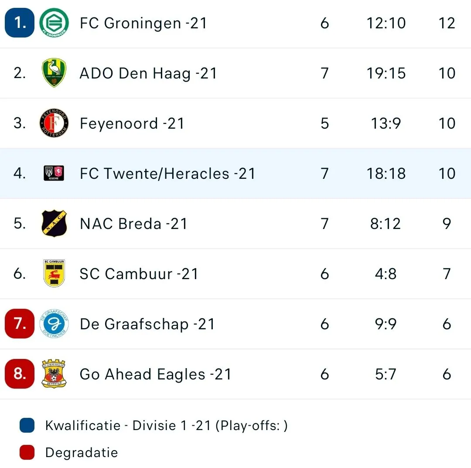Click the red rank badge showing 7
471x468 pixels.
point(19,324)
